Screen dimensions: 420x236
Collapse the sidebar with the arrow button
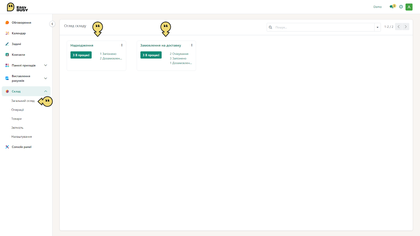52,24
